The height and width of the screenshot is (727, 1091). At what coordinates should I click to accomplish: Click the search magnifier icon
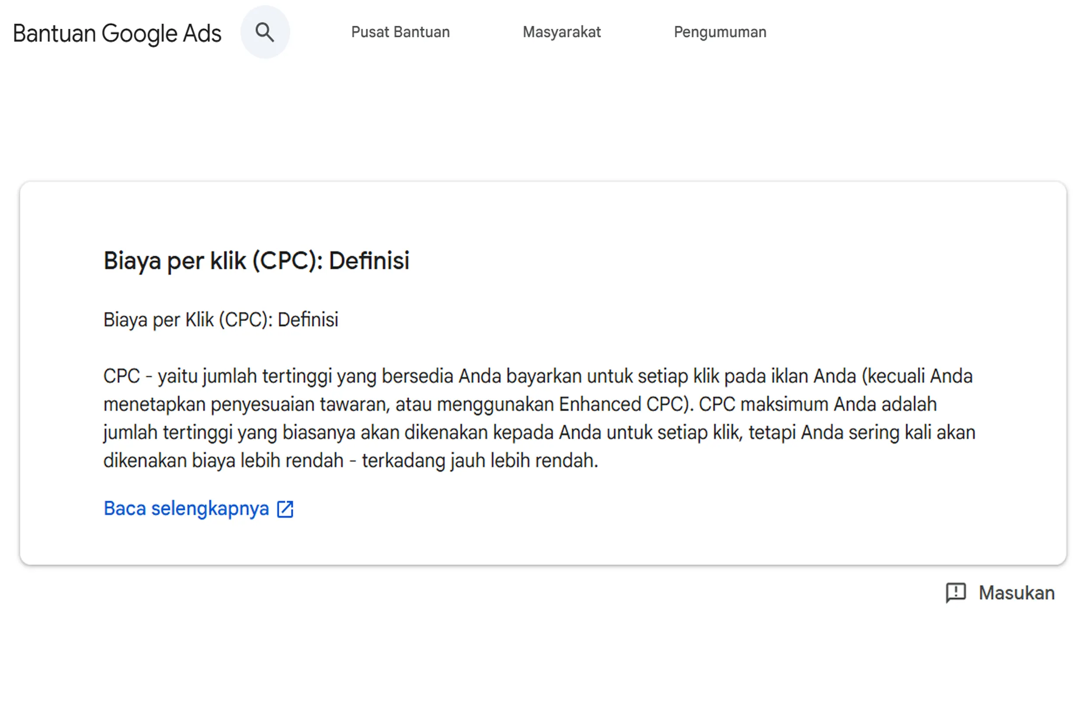(265, 32)
